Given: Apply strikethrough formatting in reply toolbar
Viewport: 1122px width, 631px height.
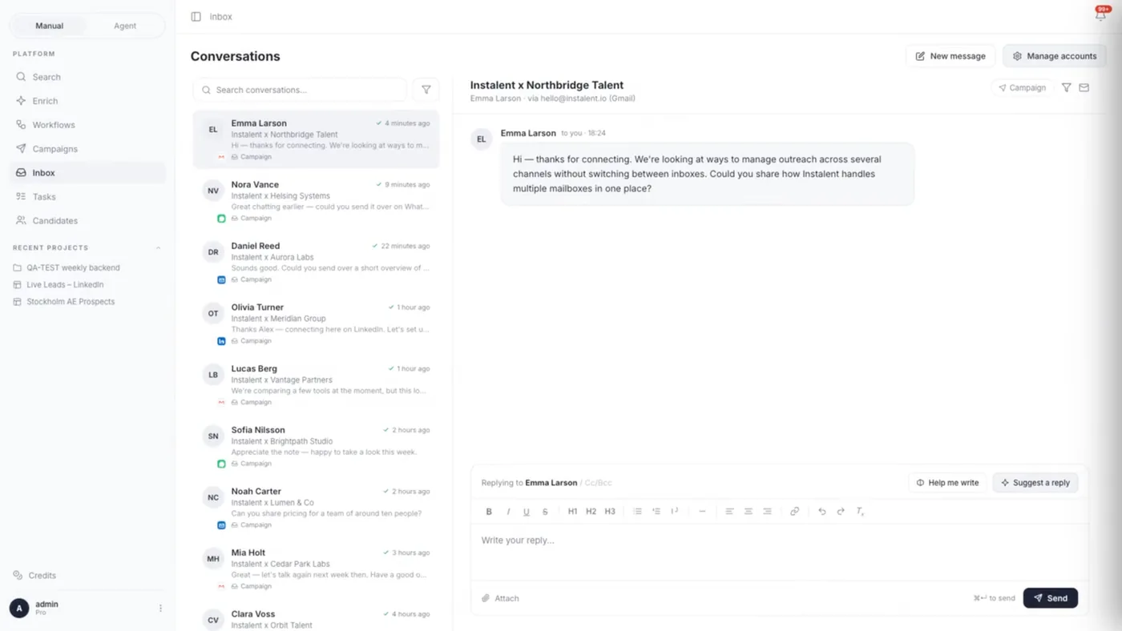Looking at the screenshot, I should 545,511.
